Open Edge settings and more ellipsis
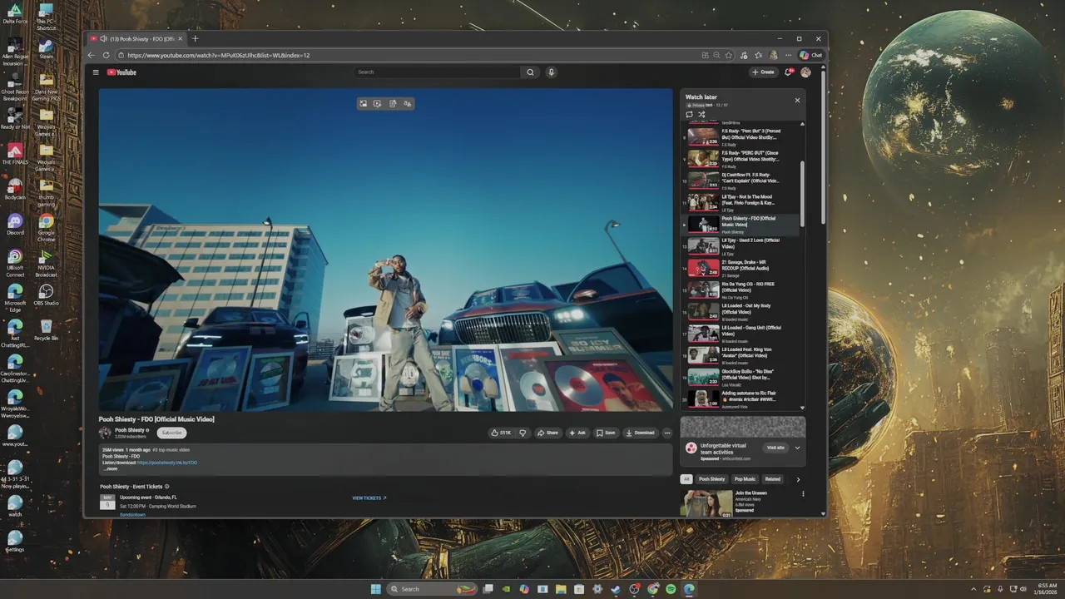The width and height of the screenshot is (1065, 599). [788, 55]
